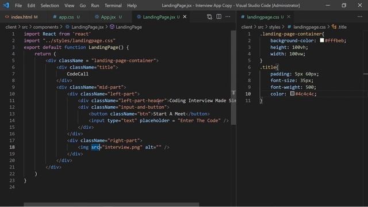Open the Selection menu

(50, 5)
